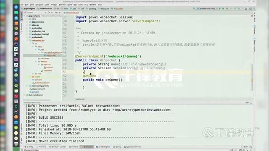The width and height of the screenshot is (269, 151).
Task: Select index.html in project tree
Action: click(x=47, y=71)
